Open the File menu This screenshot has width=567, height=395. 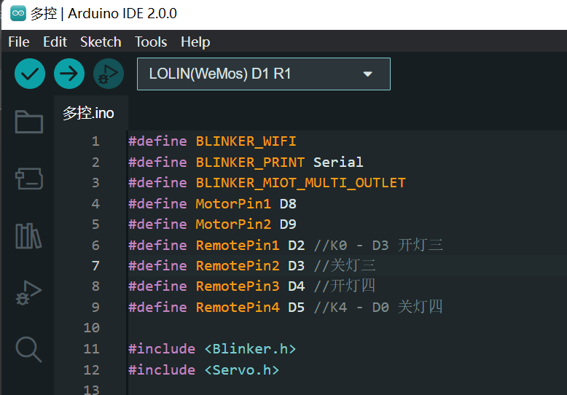(x=19, y=42)
